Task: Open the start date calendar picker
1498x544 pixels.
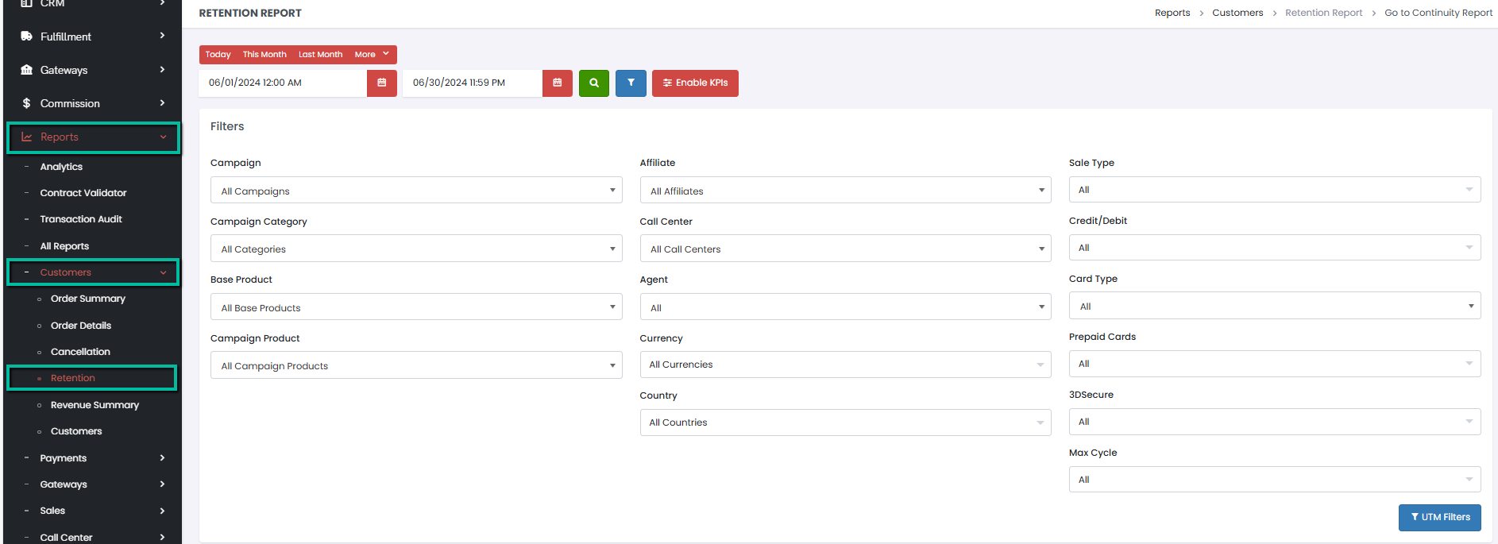Action: coord(381,83)
